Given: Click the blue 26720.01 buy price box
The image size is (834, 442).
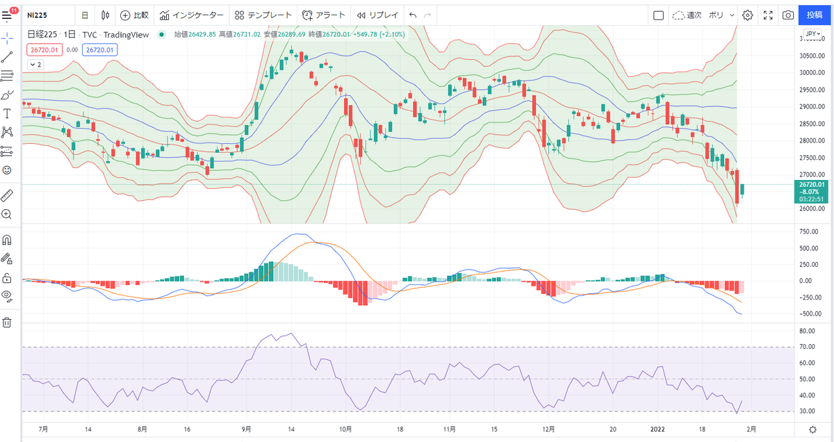Looking at the screenshot, I should point(99,49).
